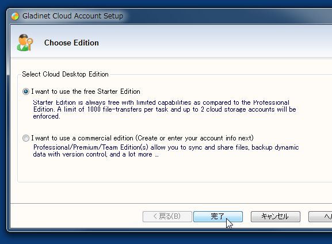Select the free Starter Edition radio button

coord(26,91)
